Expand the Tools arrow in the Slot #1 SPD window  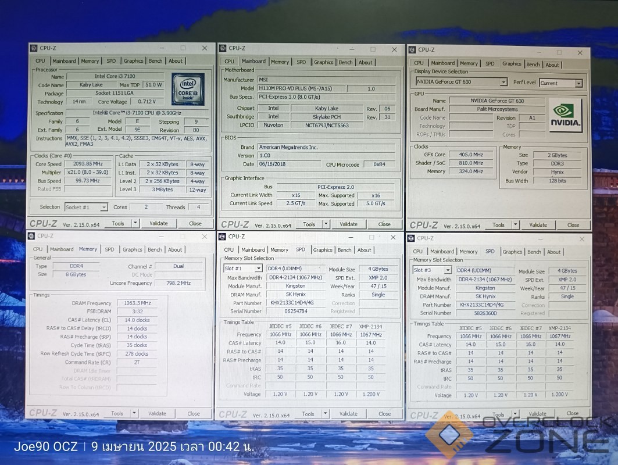[x=325, y=413]
